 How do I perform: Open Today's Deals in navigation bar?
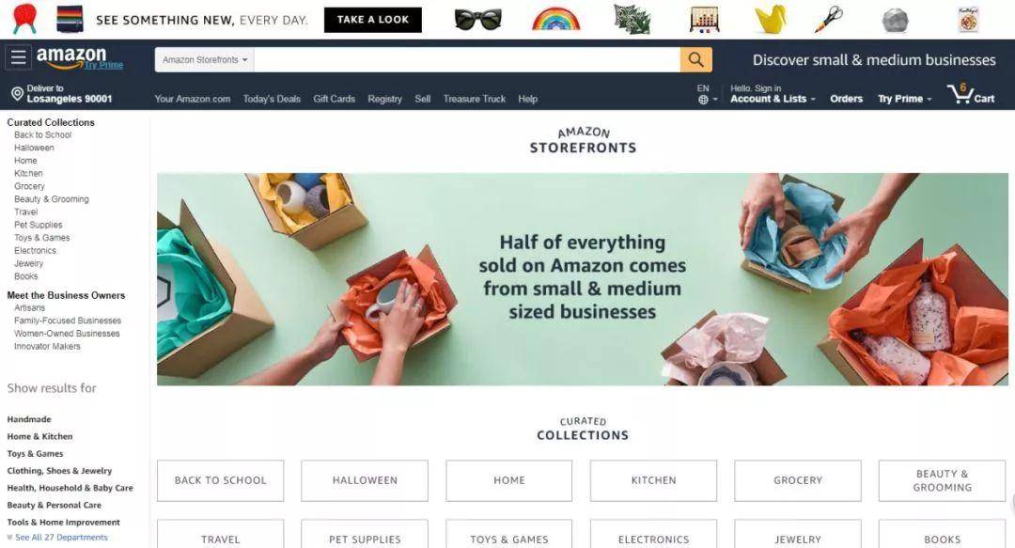(x=272, y=99)
